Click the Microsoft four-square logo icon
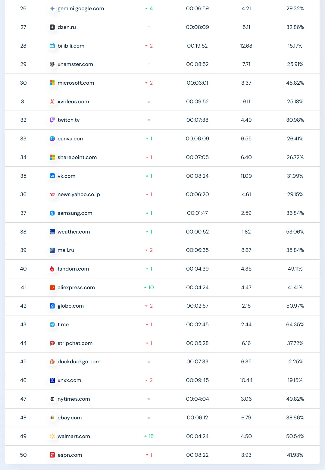325x470 pixels. [52, 83]
